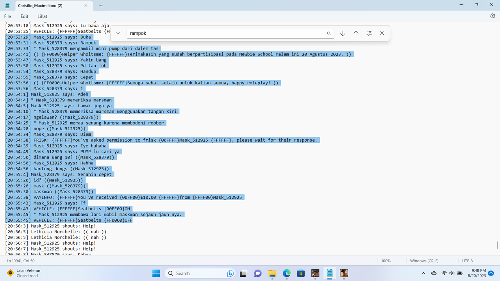The height and width of the screenshot is (281, 500).
Task: Click the Bing icon in taskbar search
Action: pos(230,273)
